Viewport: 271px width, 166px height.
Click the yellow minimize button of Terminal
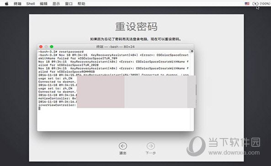(46, 47)
